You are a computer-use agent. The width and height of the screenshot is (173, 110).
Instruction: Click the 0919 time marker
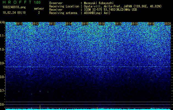[x=151, y=24]
